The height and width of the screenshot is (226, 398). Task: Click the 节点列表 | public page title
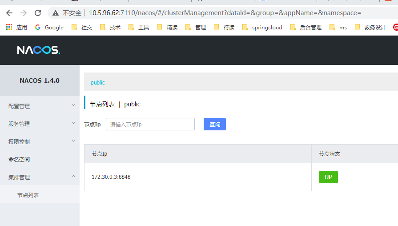click(x=115, y=104)
